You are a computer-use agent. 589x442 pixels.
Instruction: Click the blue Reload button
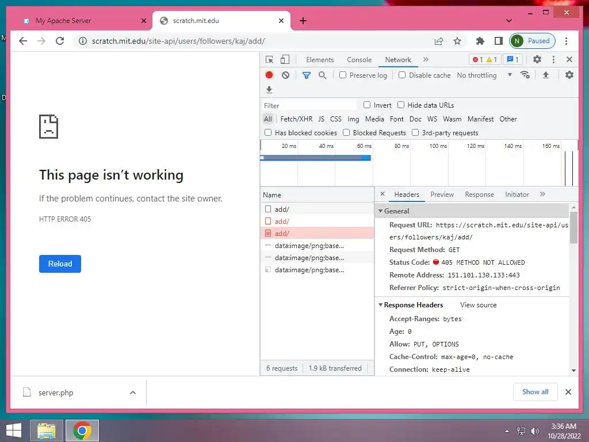point(60,264)
